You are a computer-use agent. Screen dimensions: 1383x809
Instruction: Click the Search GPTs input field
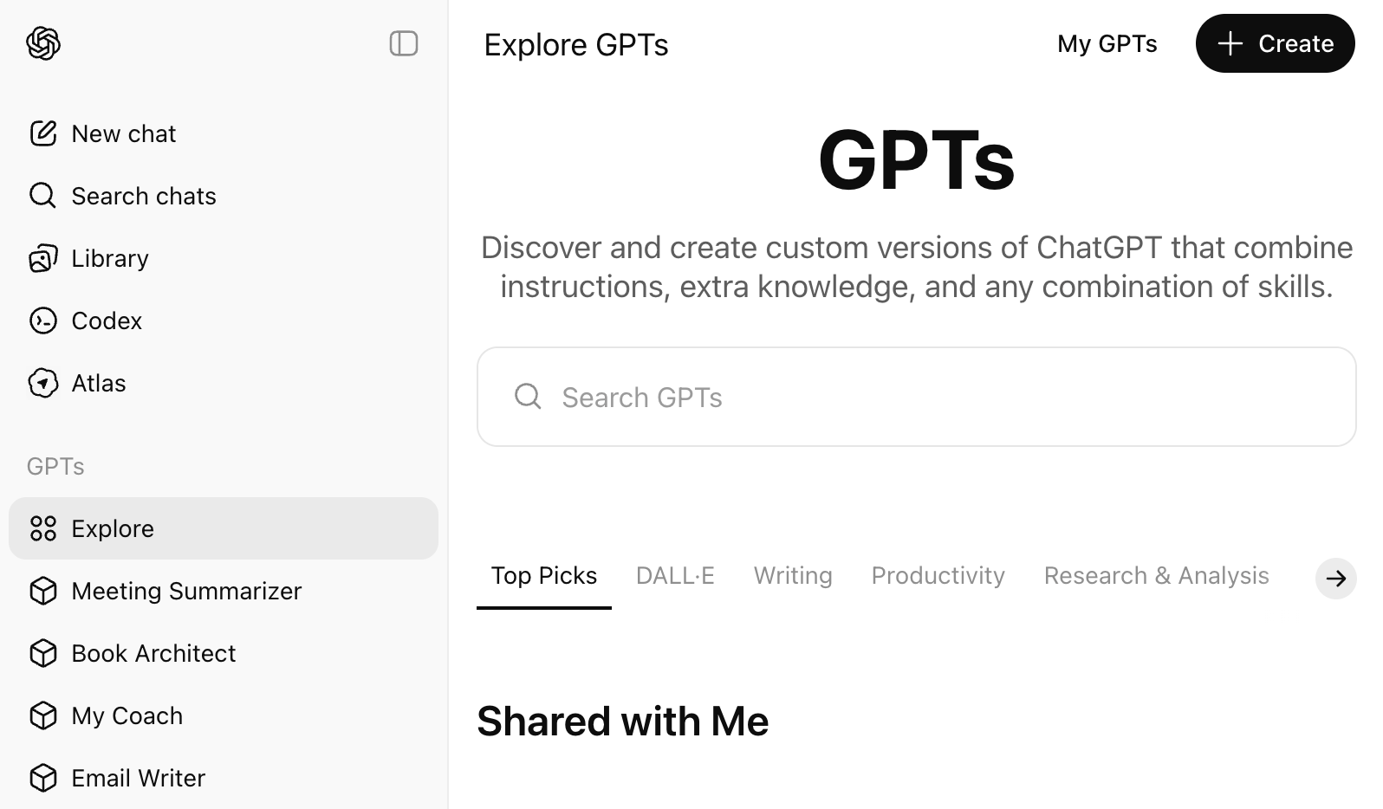click(916, 397)
